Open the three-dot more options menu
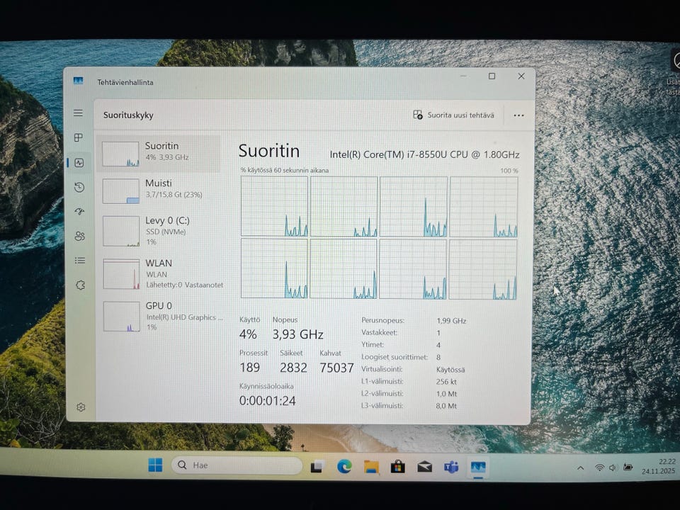Screen dimensions: 680x510 coord(518,115)
